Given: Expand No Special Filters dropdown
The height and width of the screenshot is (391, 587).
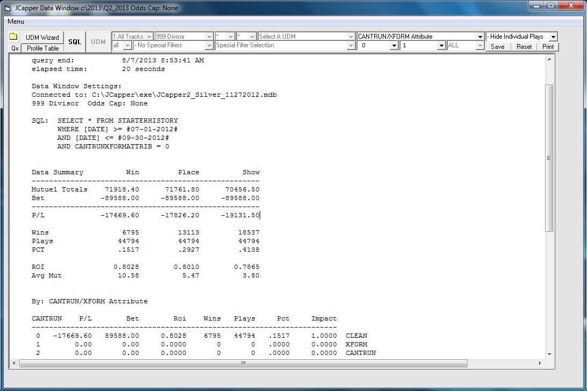Looking at the screenshot, I should pos(209,45).
